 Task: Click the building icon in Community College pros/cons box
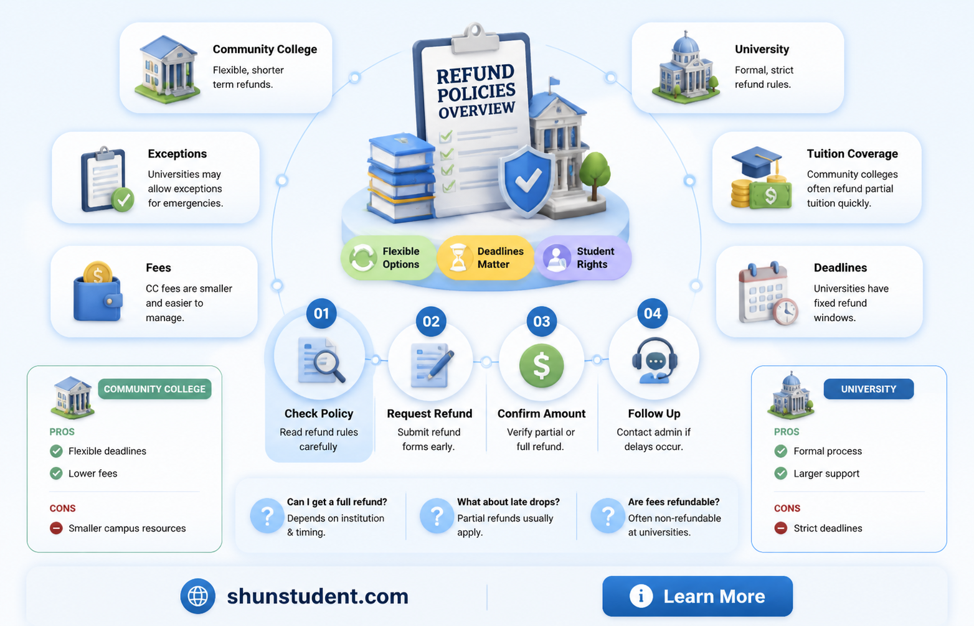72,397
